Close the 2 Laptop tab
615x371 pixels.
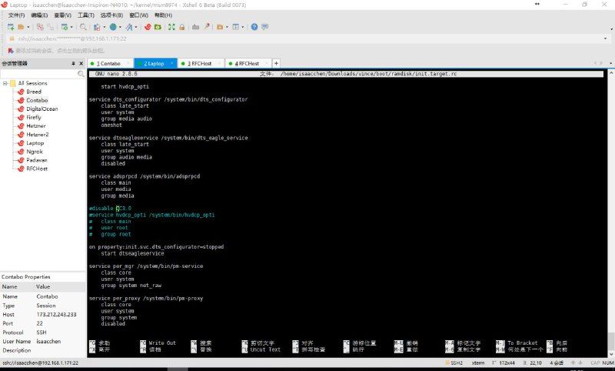pos(171,63)
